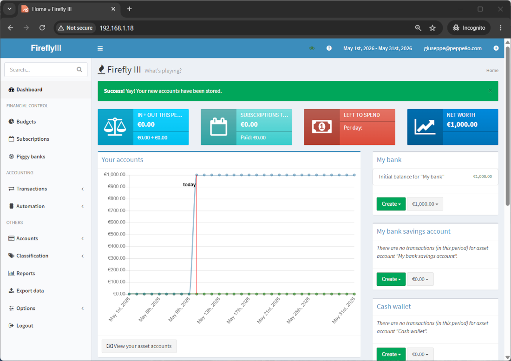511x361 pixels.
Task: Open the tab search dropdown arrow
Action: (9, 9)
